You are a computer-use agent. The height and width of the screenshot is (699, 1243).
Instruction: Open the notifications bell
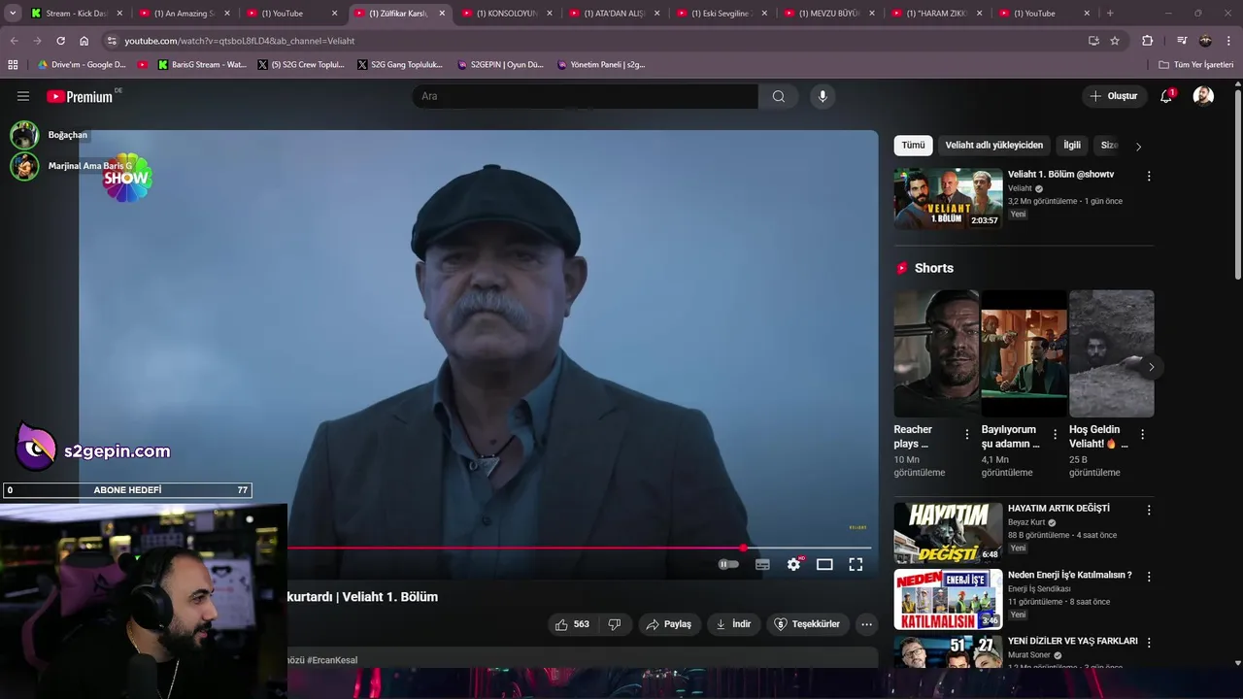(x=1167, y=96)
